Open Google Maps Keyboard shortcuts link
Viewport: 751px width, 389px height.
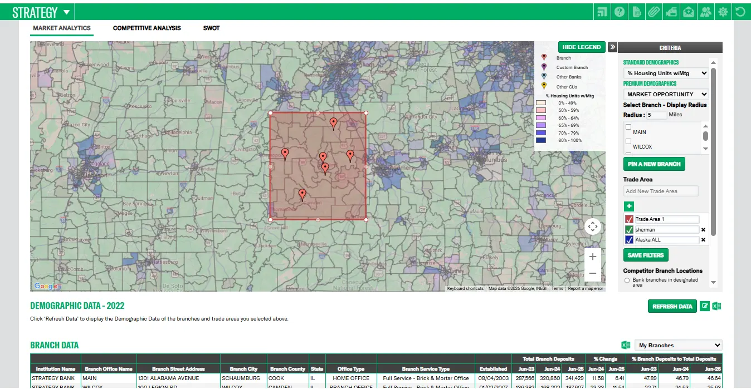coord(465,288)
